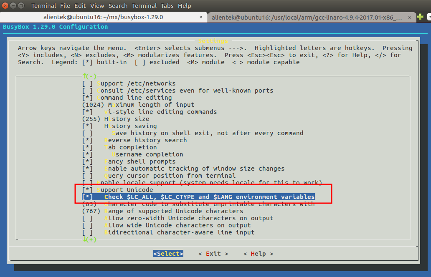Image resolution: width=431 pixels, height=277 pixels.
Task: Open the Tabs menu
Action: pos(167,6)
